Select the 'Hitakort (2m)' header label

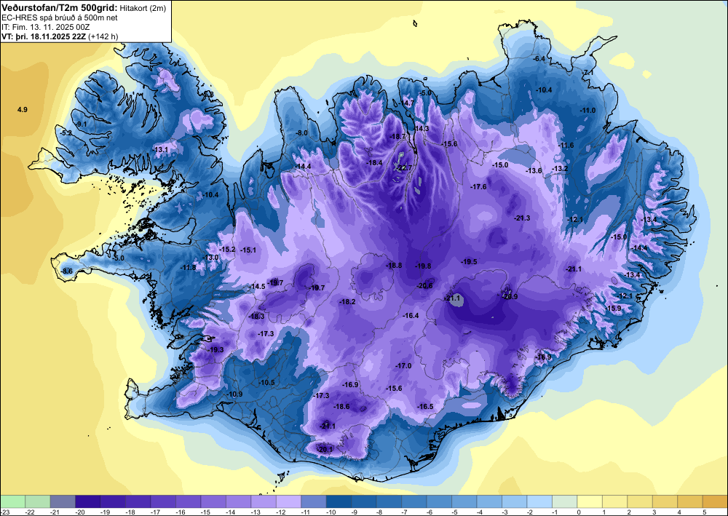(x=141, y=7)
